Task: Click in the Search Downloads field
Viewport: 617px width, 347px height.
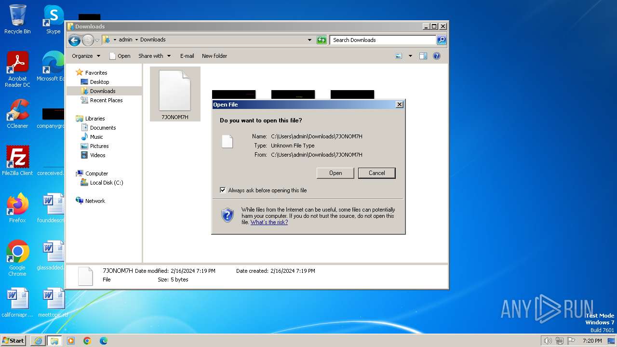Action: click(383, 40)
